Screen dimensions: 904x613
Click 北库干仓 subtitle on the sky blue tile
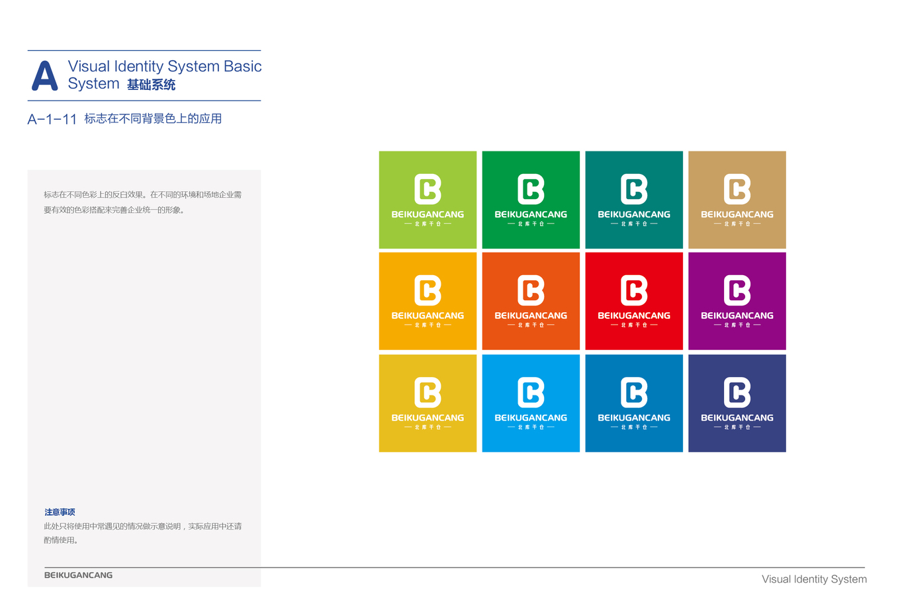(531, 427)
